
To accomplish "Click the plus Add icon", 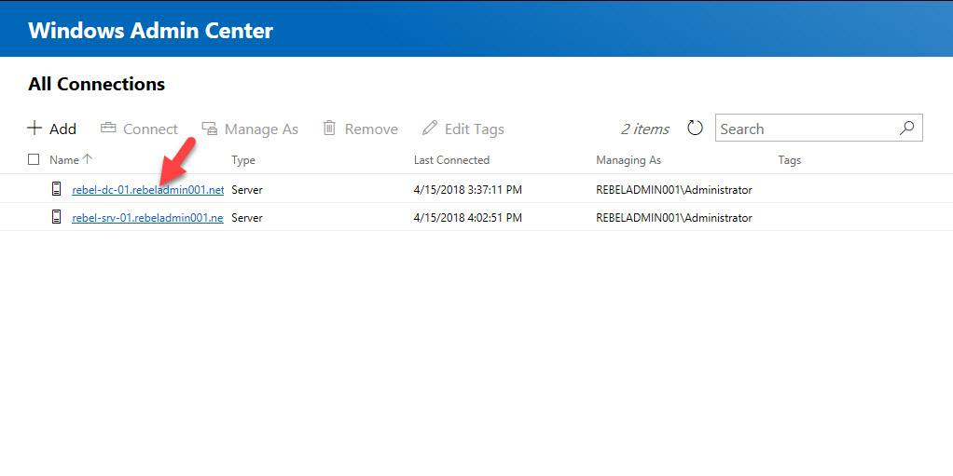I will 35,129.
